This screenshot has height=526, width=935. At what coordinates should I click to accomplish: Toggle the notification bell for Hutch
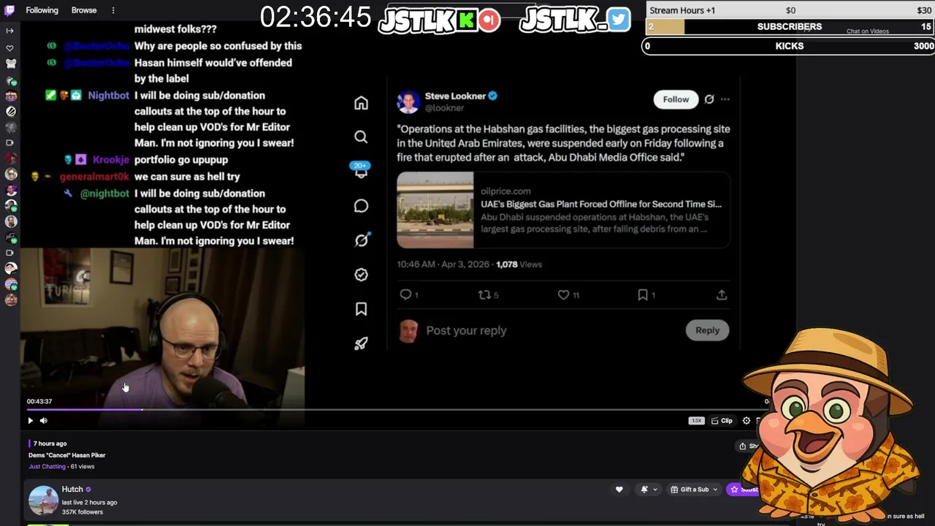tap(644, 489)
